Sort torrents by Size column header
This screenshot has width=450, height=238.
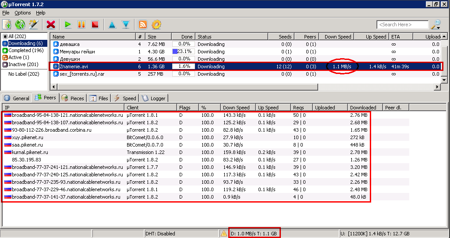click(159, 37)
